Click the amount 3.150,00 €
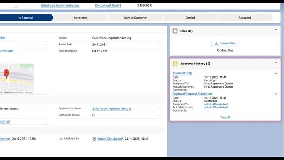 coord(144,5)
